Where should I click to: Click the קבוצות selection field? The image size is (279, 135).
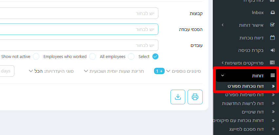coord(79,13)
